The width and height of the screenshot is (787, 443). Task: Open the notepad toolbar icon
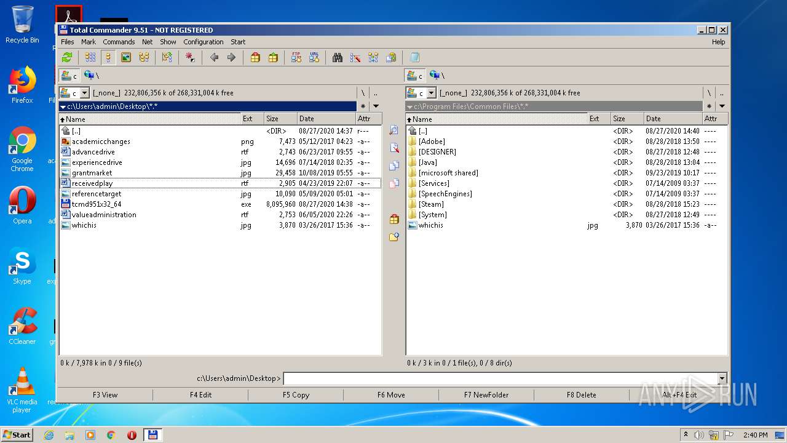414,57
